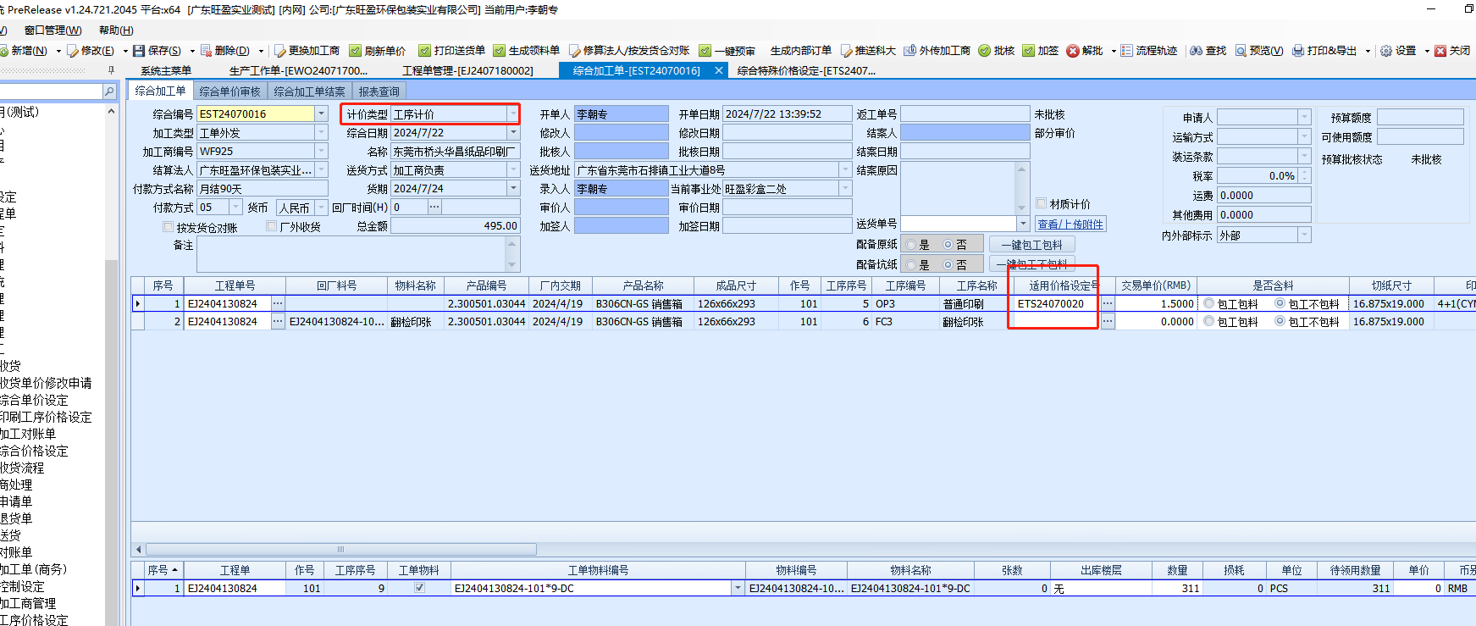The image size is (1476, 626).
Task: Click the 查看/上传附件 link
Action: click(x=1070, y=224)
